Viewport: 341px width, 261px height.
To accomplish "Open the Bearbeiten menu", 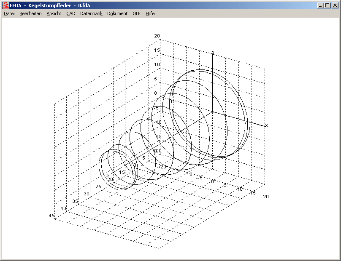I will click(30, 13).
